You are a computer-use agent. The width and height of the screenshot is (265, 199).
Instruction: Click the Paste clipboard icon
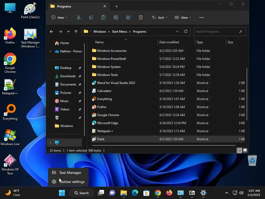coord(104,17)
